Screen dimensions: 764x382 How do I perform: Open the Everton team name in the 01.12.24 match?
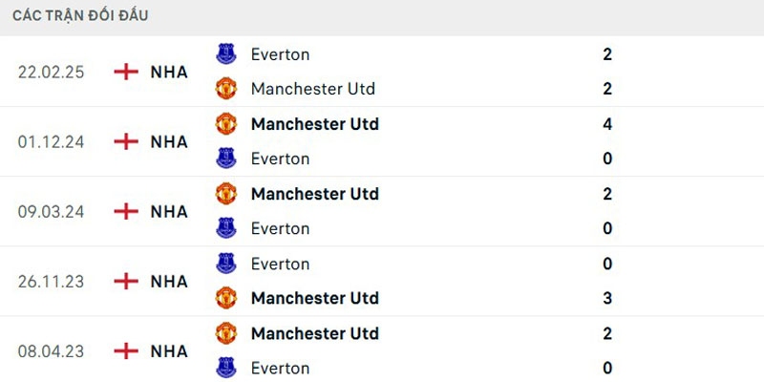tap(280, 159)
